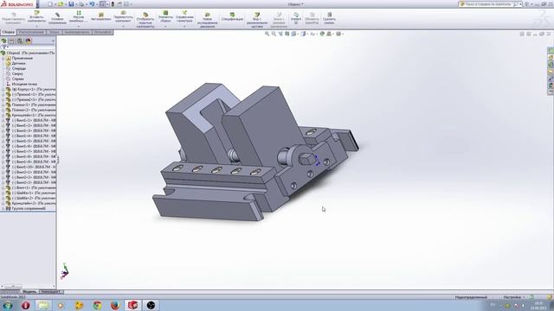This screenshot has width=554, height=311.
Task: Select the Спереди plane in the tree
Action: pyautogui.click(x=19, y=69)
